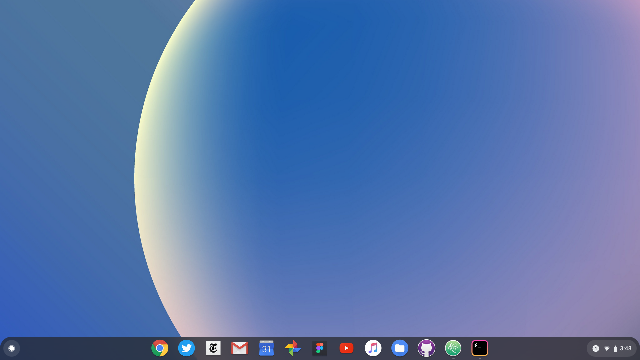640x360 pixels.
Task: Open the notification counter badge
Action: (x=596, y=348)
